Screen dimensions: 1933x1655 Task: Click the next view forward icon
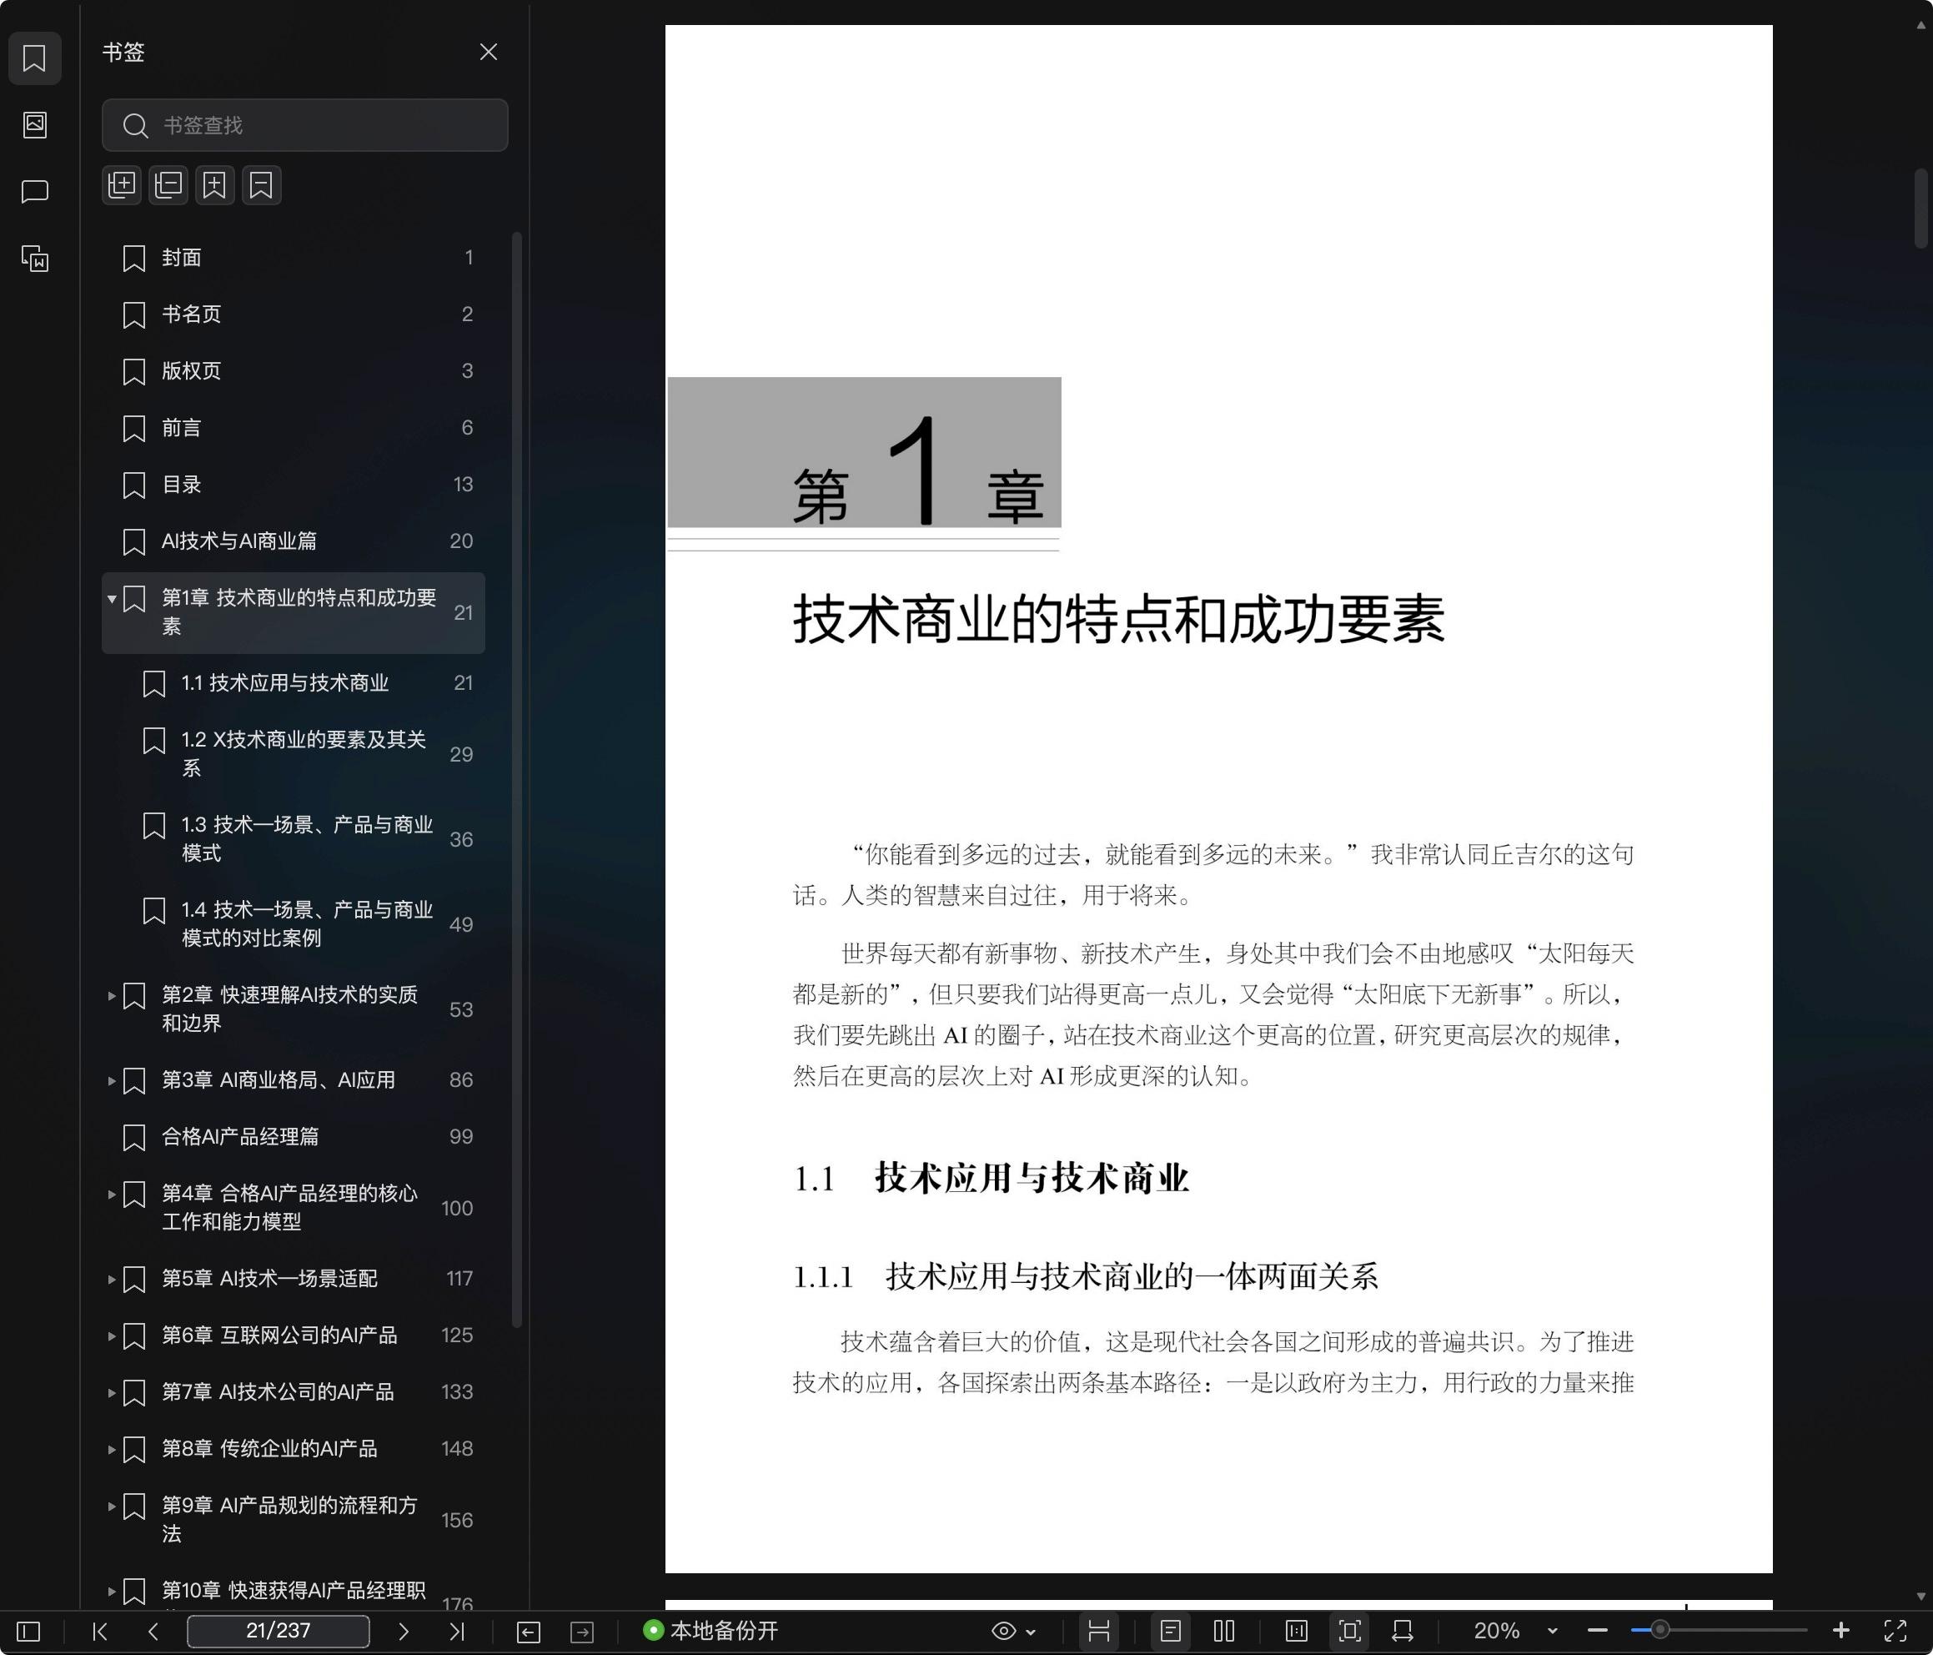[582, 1632]
